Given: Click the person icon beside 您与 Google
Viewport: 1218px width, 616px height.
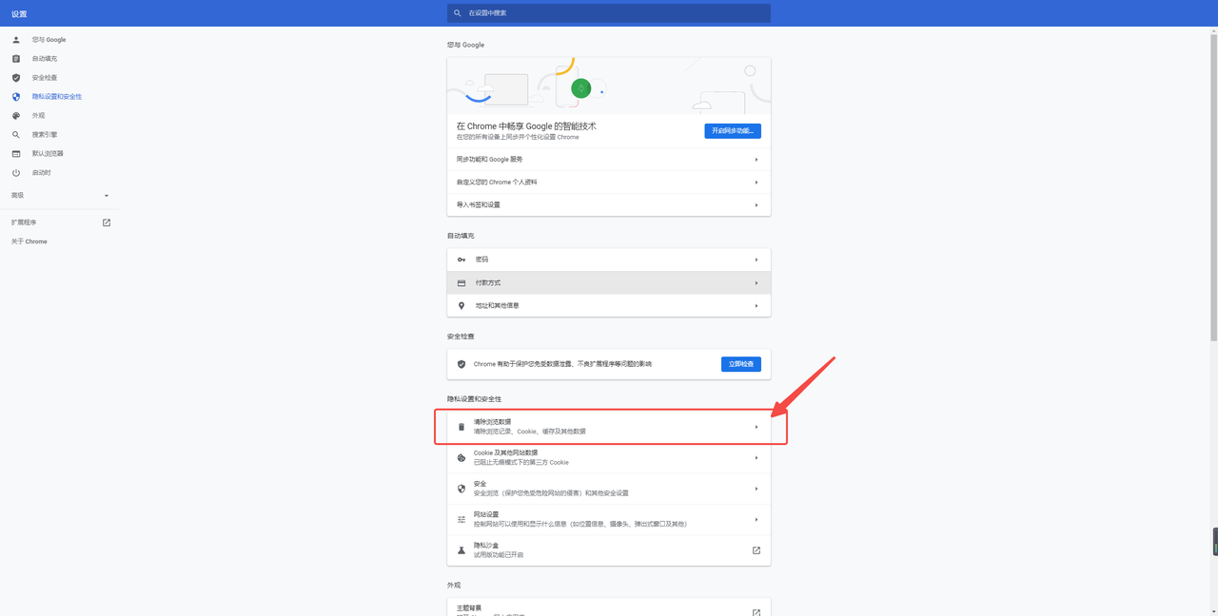Looking at the screenshot, I should point(16,40).
